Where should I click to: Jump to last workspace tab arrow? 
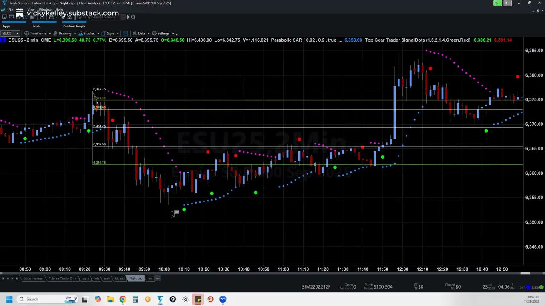pos(17,278)
